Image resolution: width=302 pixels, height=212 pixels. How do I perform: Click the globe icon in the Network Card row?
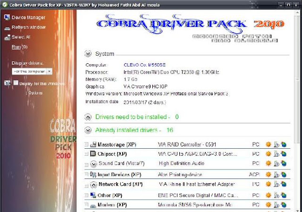[x=284, y=184]
